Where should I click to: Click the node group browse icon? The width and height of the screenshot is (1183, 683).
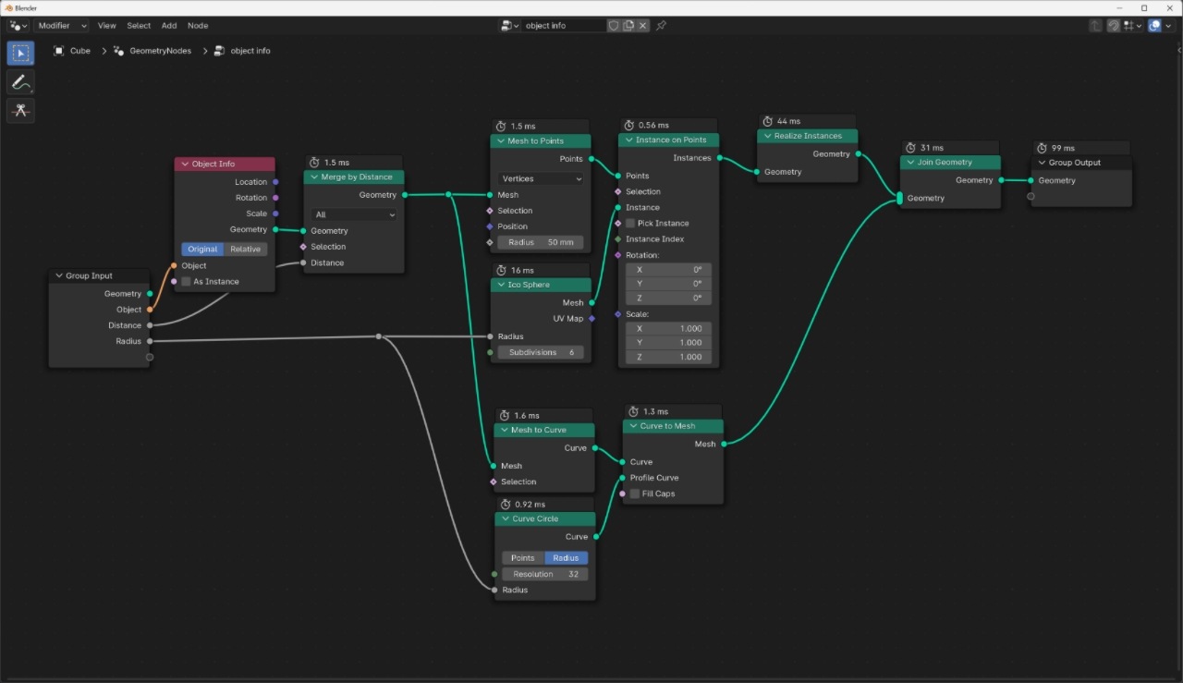coord(510,26)
